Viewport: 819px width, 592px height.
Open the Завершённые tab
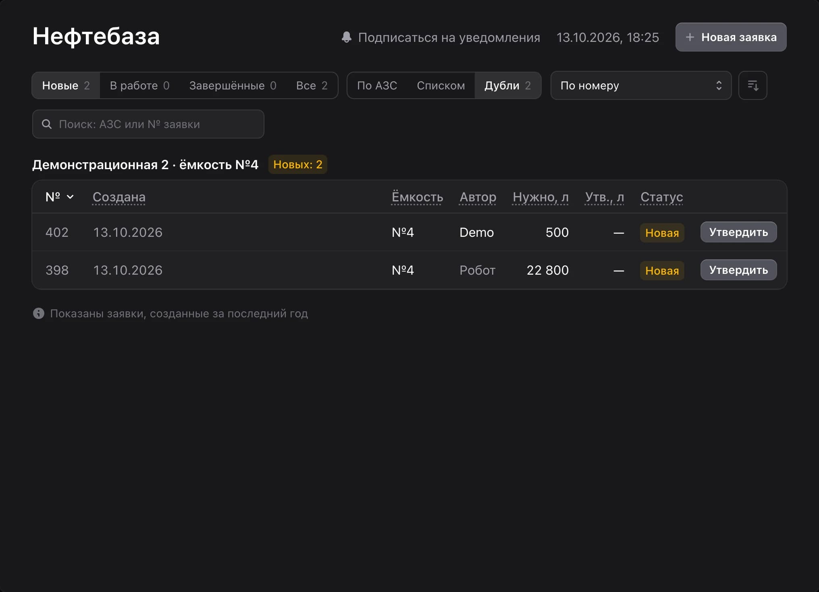pyautogui.click(x=233, y=85)
